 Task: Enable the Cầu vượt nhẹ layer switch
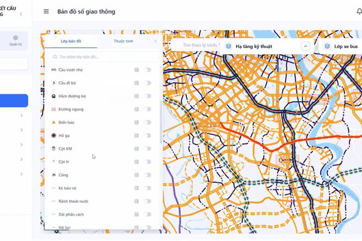coord(147,70)
